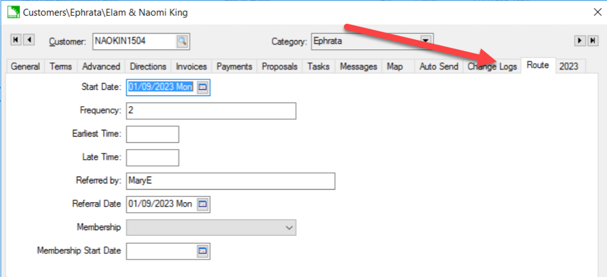Open the Invoices tab
This screenshot has width=607, height=277.
tap(191, 67)
